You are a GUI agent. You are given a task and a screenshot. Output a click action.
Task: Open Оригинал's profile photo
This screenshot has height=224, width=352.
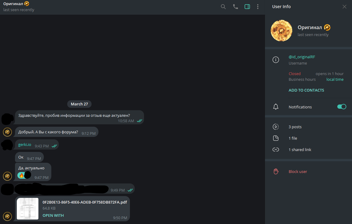pos(281,31)
